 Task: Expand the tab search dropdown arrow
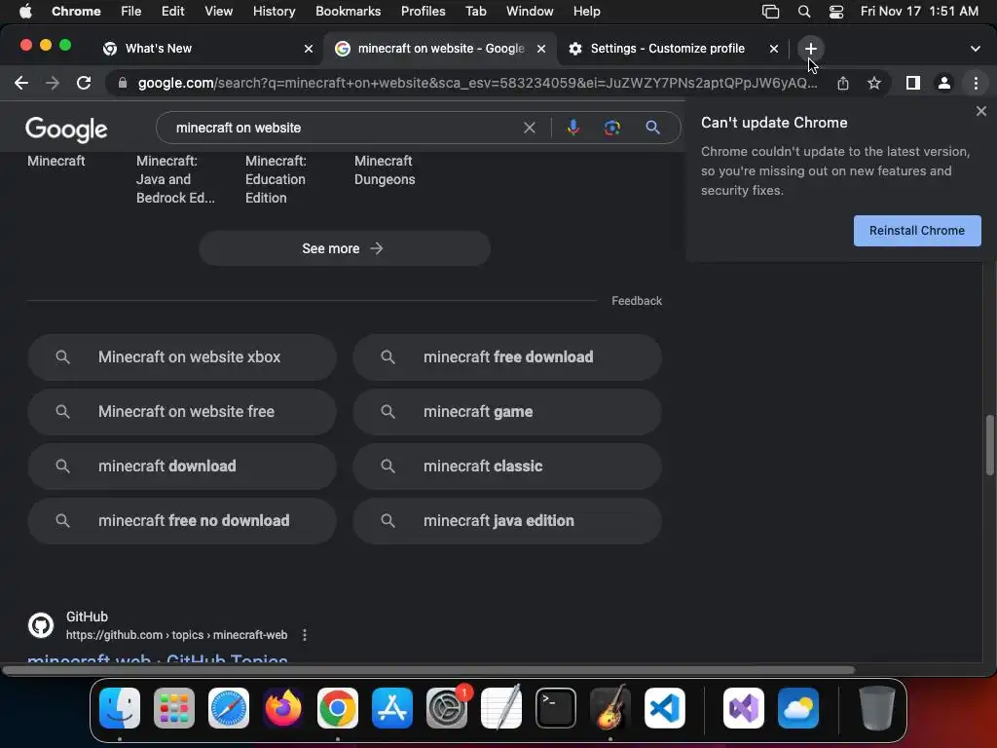coord(975,49)
